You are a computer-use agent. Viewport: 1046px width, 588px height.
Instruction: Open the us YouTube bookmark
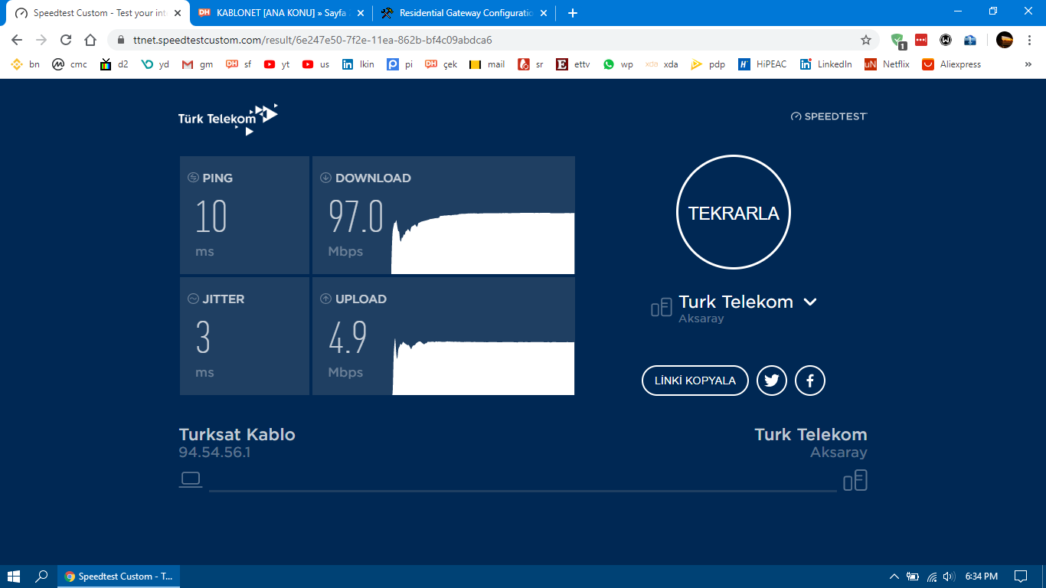[315, 64]
